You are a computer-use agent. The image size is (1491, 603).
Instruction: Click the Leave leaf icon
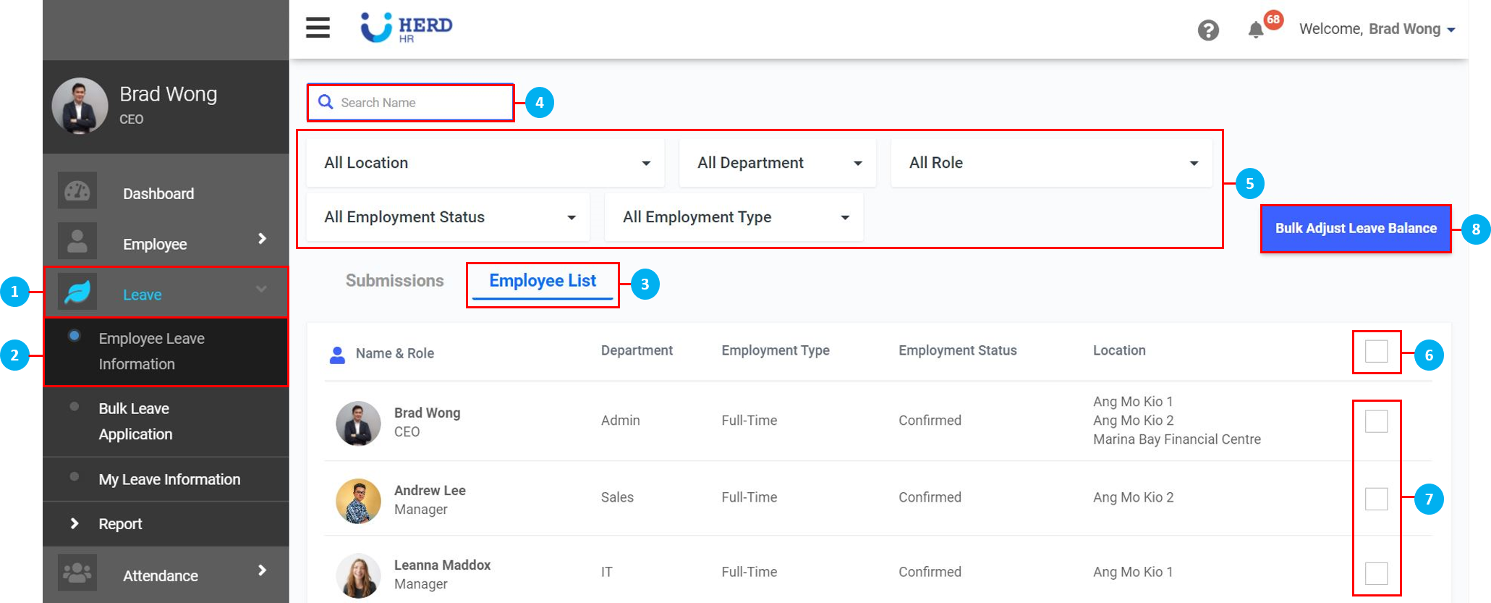77,292
